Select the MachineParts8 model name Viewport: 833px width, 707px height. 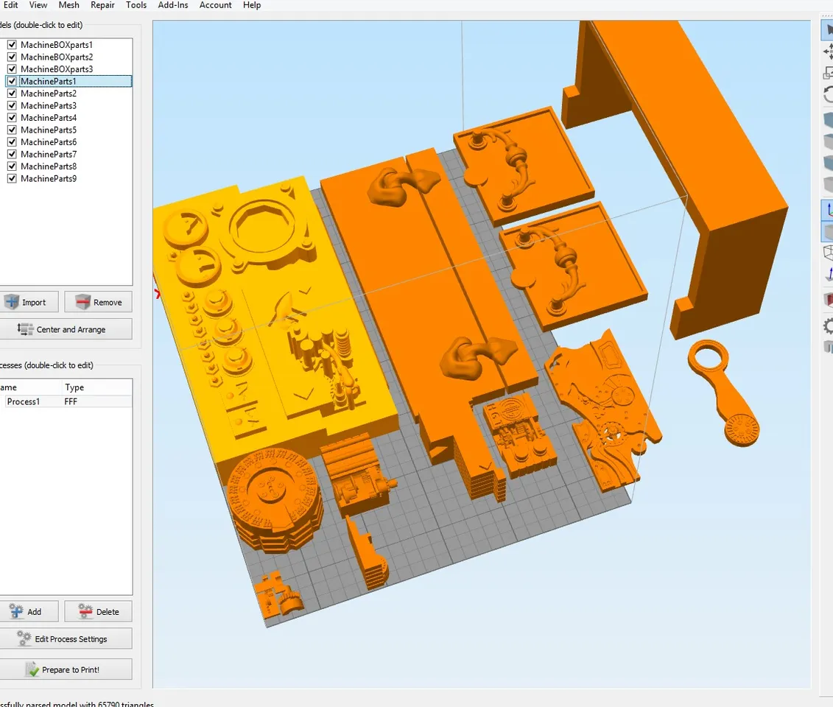[49, 166]
